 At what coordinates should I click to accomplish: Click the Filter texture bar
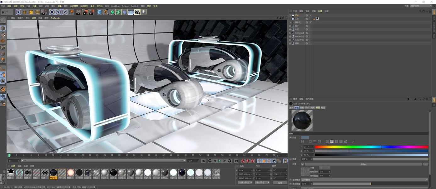pos(363,164)
